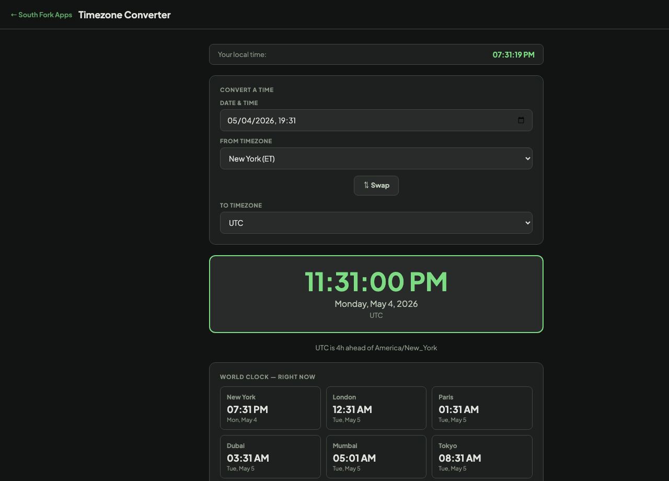Click the 'TO TIMEZONE' label
This screenshot has height=481, width=669.
241,205
